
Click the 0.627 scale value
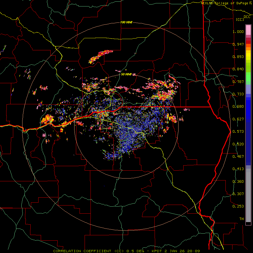pyautogui.click(x=238, y=119)
